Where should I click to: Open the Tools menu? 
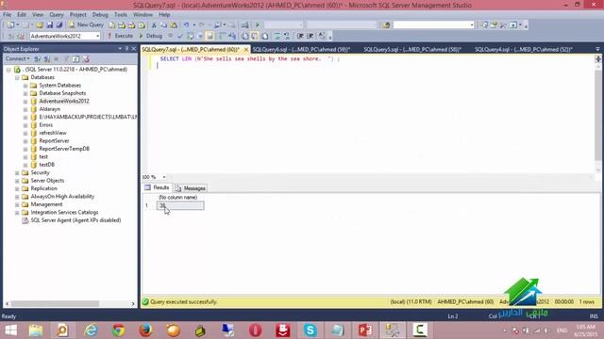coord(121,15)
